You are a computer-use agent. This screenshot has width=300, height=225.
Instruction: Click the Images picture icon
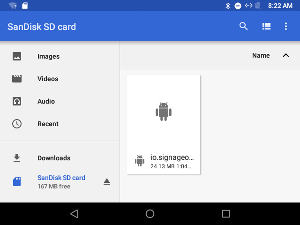tap(17, 56)
